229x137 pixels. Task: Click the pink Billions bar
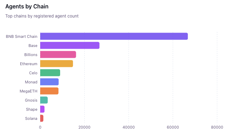58,54
